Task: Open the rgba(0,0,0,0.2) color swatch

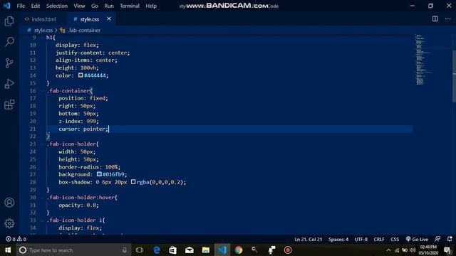Action: click(133, 182)
